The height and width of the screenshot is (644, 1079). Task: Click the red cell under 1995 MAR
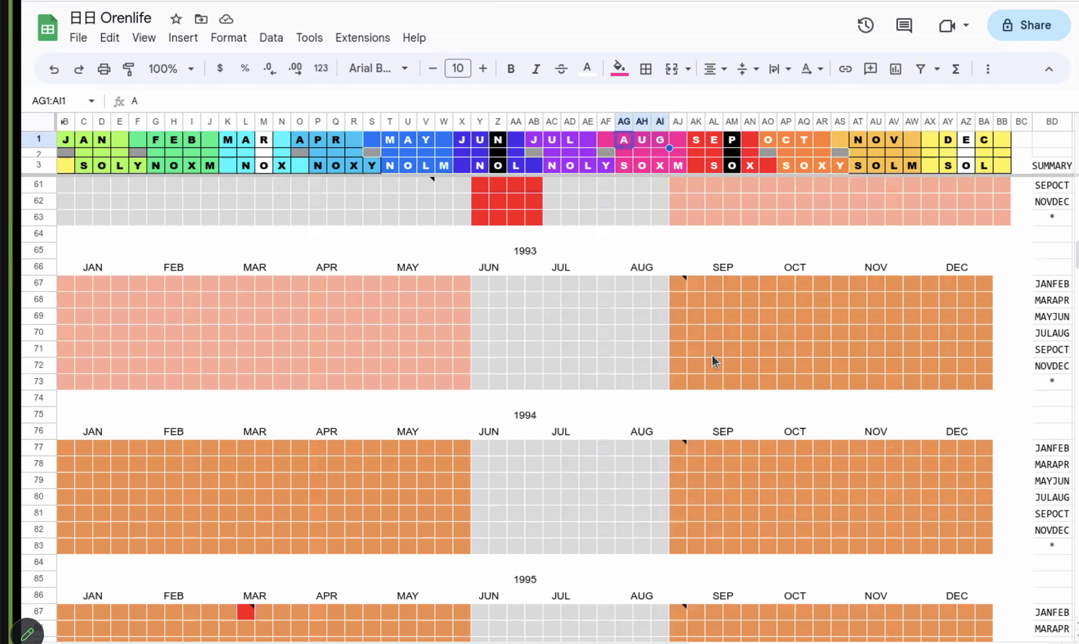click(x=245, y=611)
